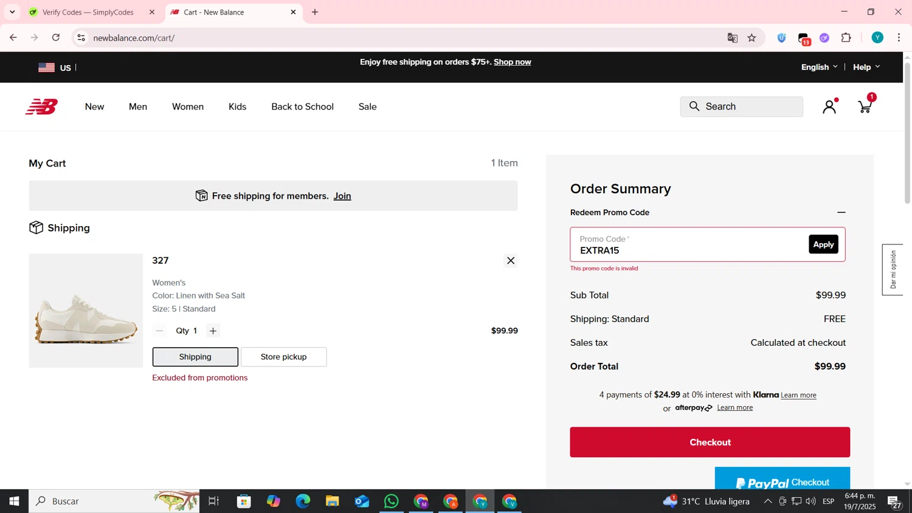
Task: Click the search magnifier icon
Action: [x=694, y=106]
